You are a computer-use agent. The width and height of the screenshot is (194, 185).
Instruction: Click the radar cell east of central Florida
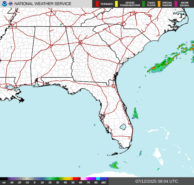click(135, 113)
